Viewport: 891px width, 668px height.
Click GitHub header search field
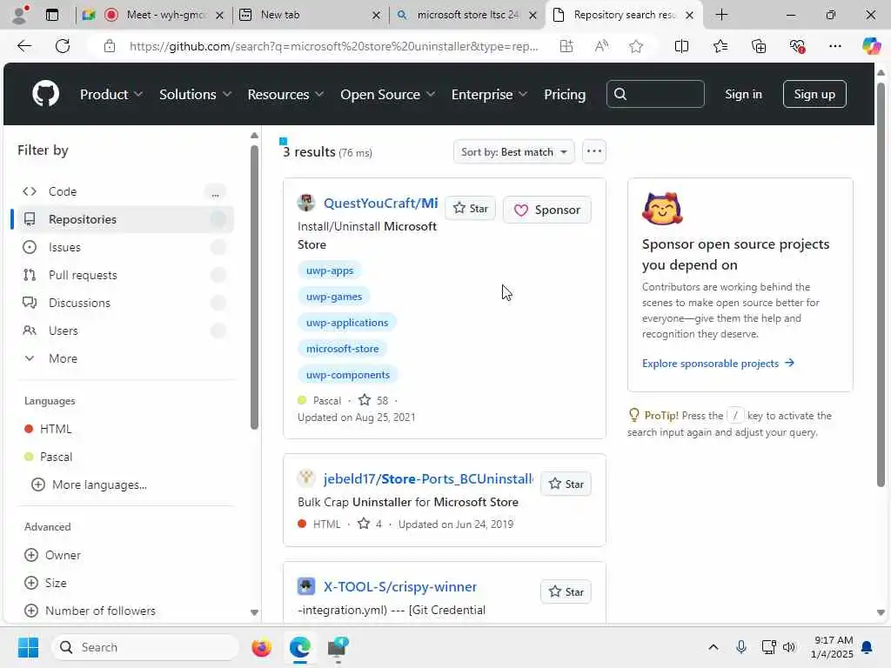click(x=655, y=94)
